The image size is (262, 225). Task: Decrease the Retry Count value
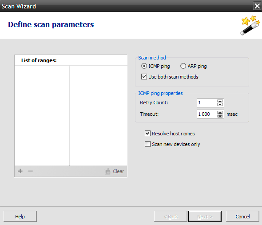point(220,105)
